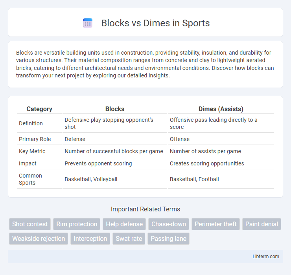Click 'Offensive pass leading directly to a score' cell
This screenshot has height=275, width=291.
click(x=221, y=123)
